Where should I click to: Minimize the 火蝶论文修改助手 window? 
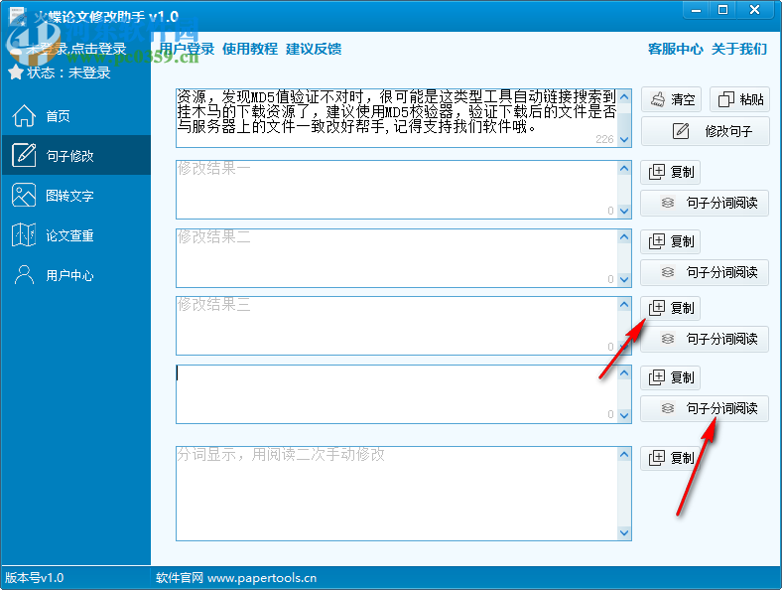pos(697,10)
